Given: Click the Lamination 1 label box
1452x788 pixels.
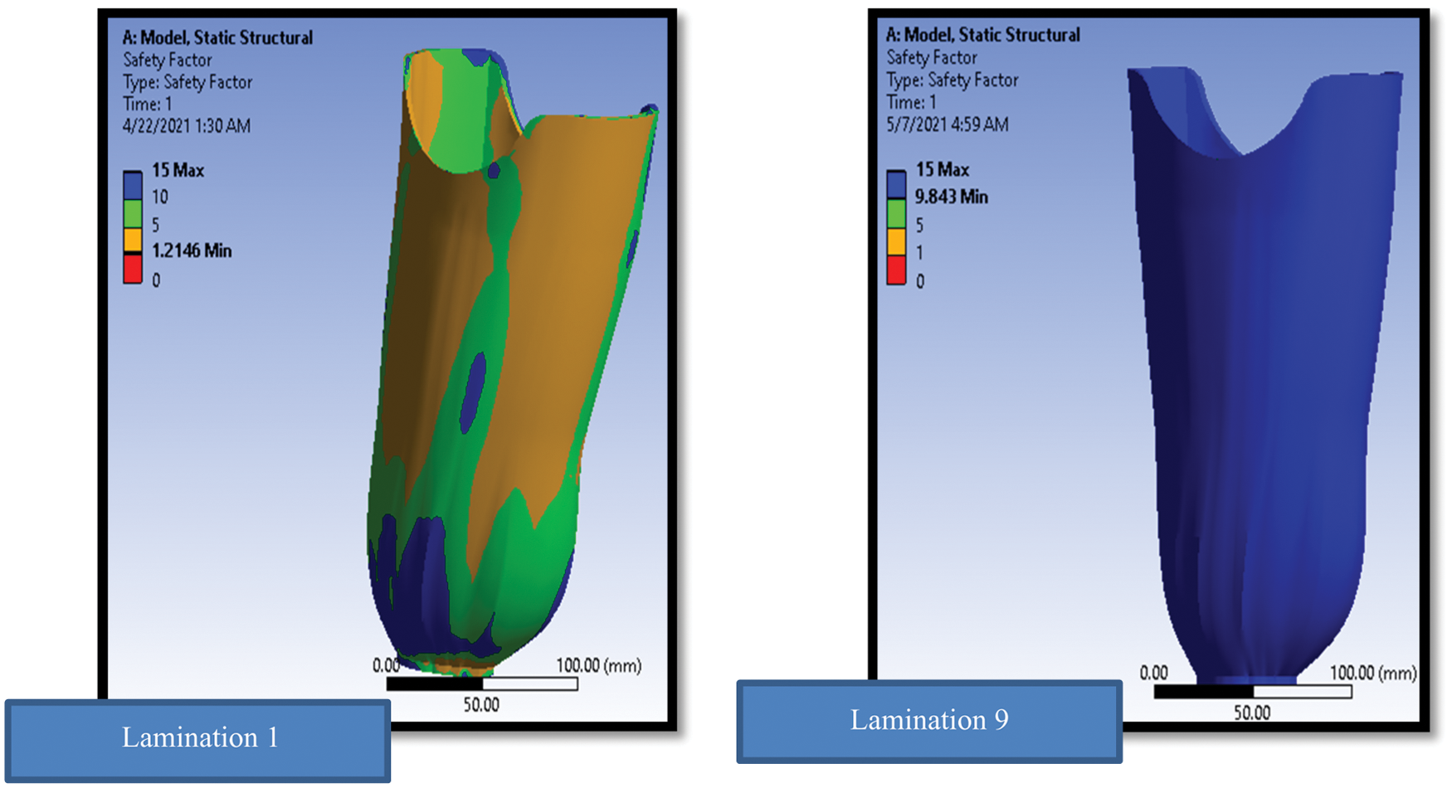Looking at the screenshot, I should 197,739.
